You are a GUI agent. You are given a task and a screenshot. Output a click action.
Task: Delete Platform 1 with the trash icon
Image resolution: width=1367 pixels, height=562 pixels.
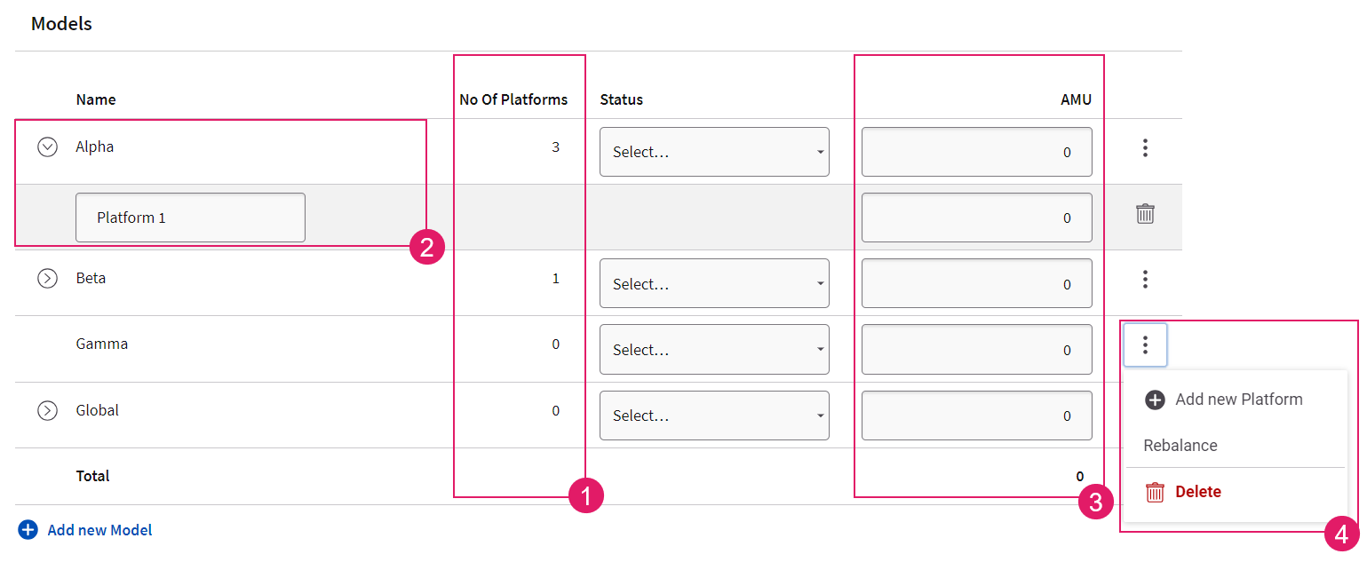pyautogui.click(x=1145, y=214)
